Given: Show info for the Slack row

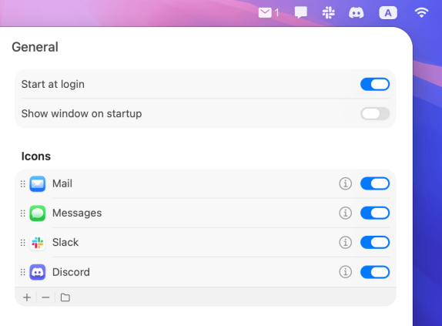Looking at the screenshot, I should 345,242.
